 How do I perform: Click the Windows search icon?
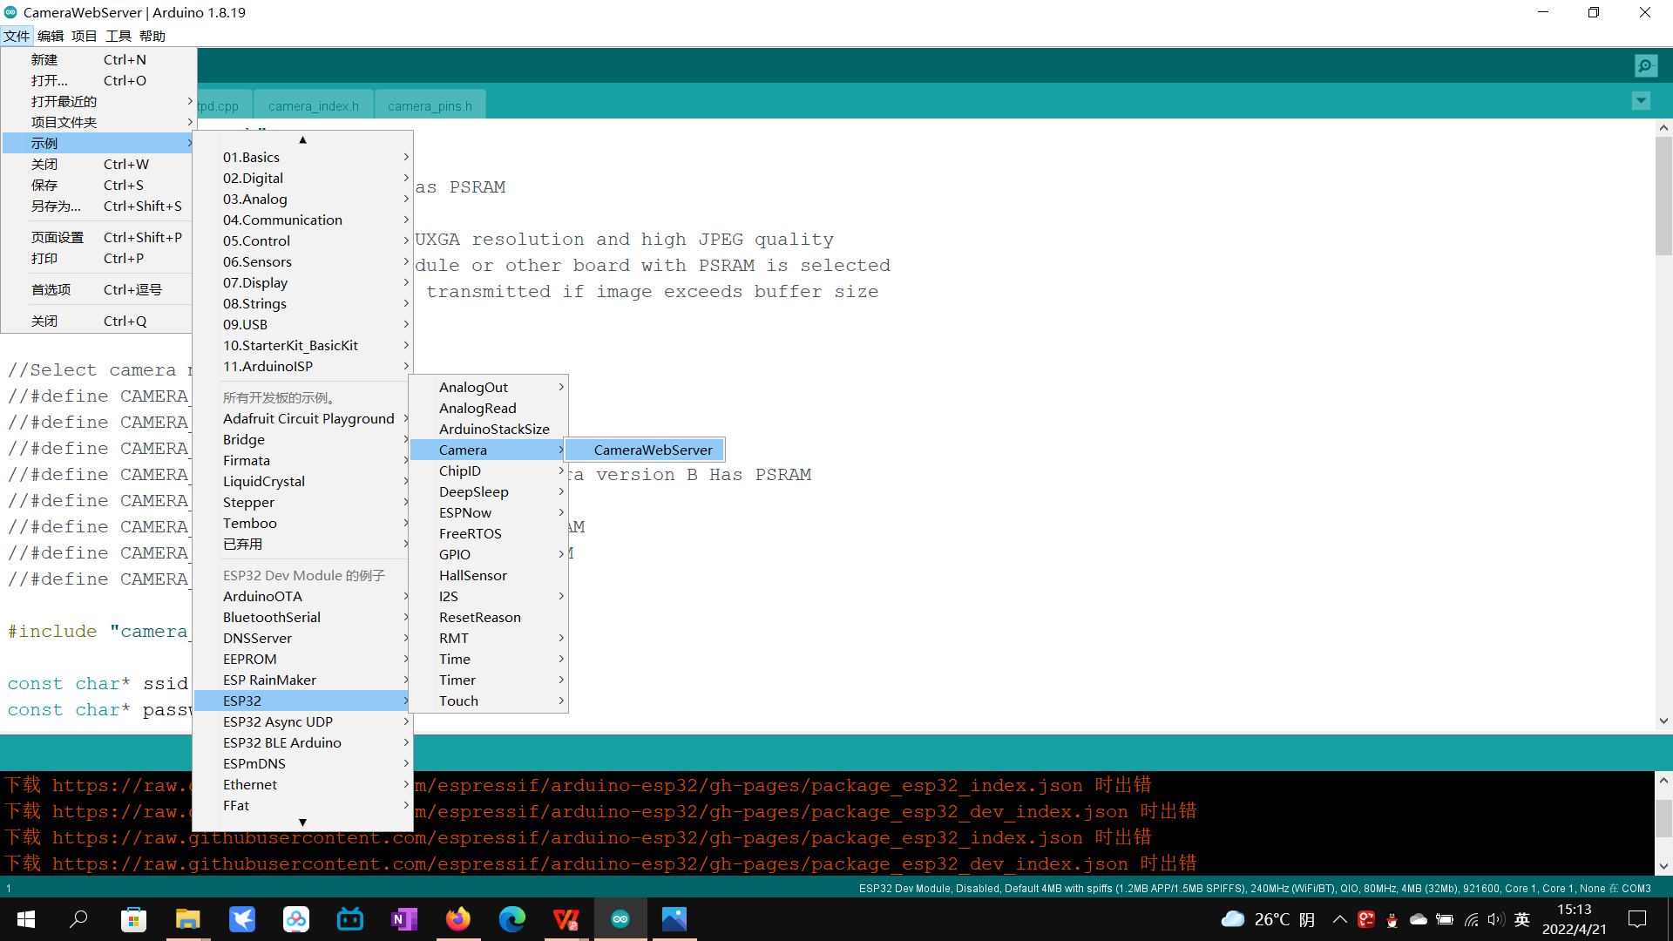(x=79, y=919)
